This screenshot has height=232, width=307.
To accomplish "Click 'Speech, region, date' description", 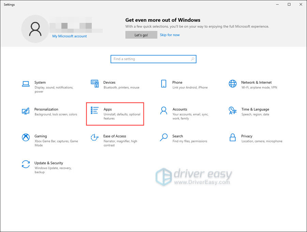I will pos(255,114).
